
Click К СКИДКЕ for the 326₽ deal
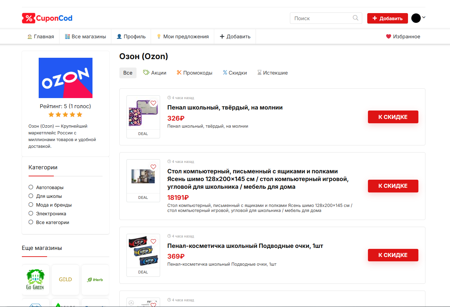393,117
